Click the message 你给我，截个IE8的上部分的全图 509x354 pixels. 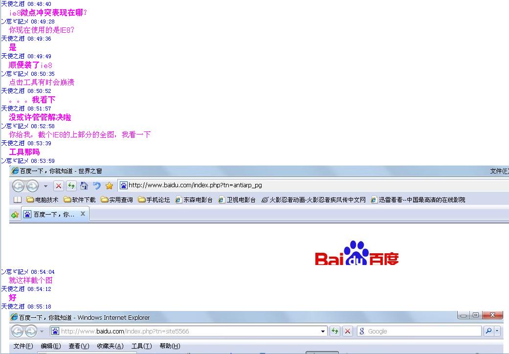pos(62,134)
